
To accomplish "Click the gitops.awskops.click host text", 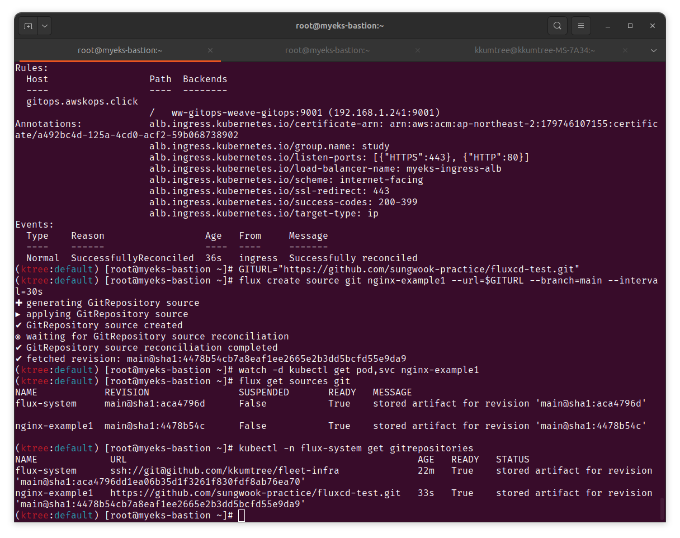I will 82,101.
